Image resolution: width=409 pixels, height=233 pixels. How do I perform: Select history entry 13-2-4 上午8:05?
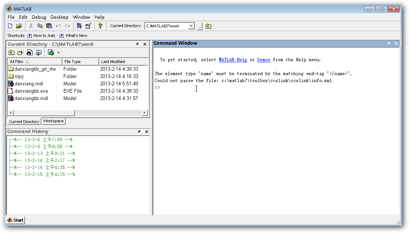pos(43,147)
